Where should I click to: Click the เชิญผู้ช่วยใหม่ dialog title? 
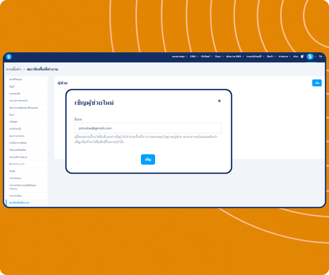point(94,103)
